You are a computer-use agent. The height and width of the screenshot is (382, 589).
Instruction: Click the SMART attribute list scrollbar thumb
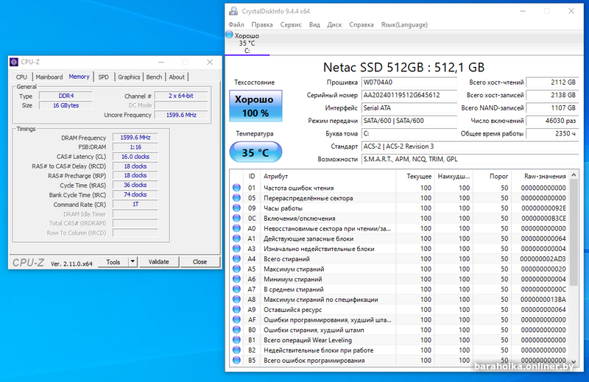coord(574,232)
